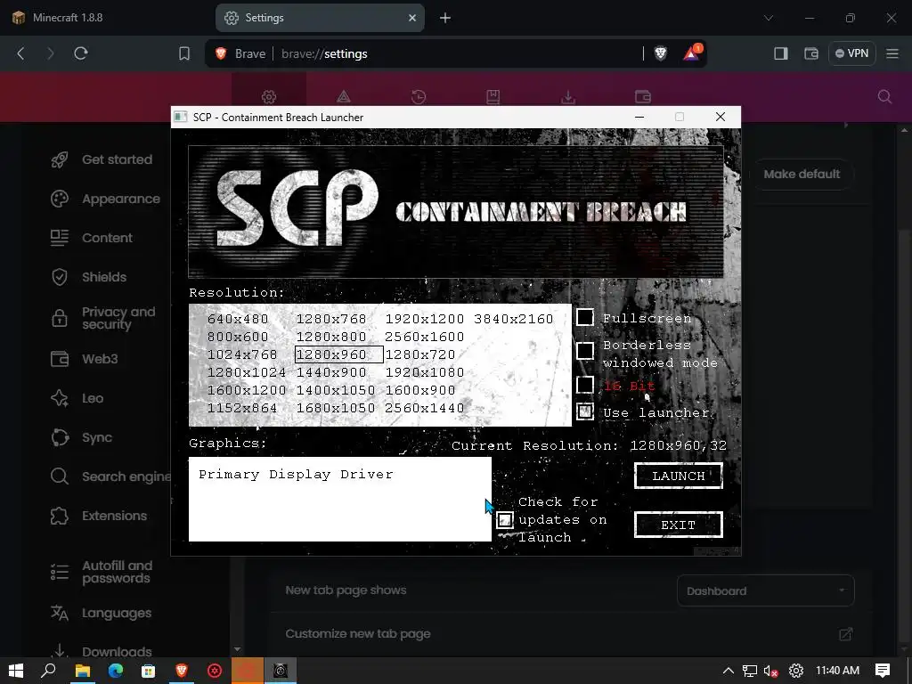Close the Settings tab

412,18
